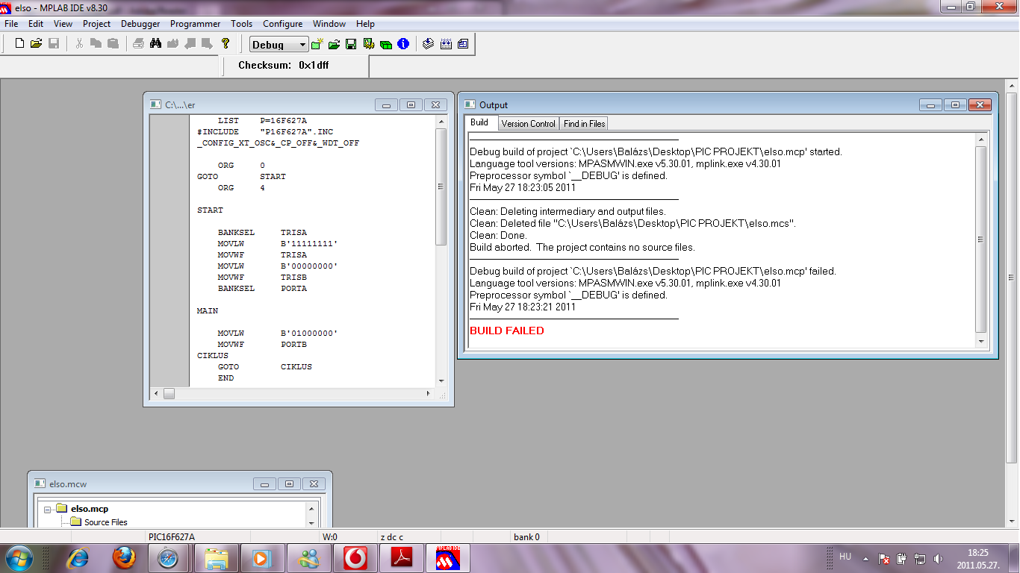Click the down arrow of the Output scrollbar
The width and height of the screenshot is (1020, 573).
(x=981, y=341)
